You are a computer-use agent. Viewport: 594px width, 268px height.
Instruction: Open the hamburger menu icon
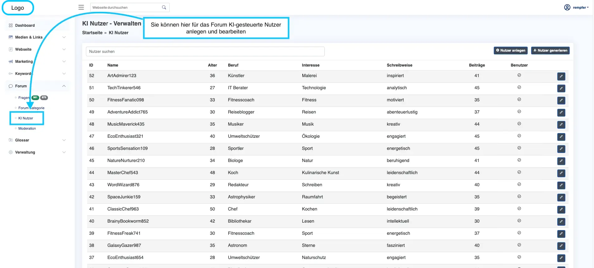pyautogui.click(x=81, y=7)
